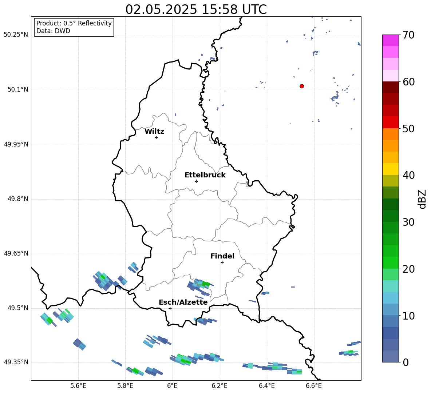Click the 5.6°E longitude label

point(78,386)
